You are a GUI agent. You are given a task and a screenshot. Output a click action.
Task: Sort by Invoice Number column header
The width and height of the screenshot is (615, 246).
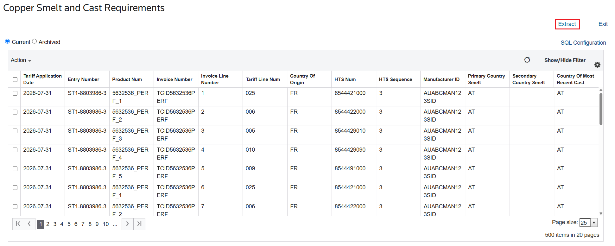(174, 79)
